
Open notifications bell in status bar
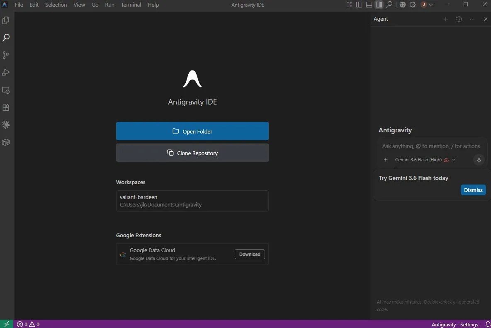pos(488,324)
